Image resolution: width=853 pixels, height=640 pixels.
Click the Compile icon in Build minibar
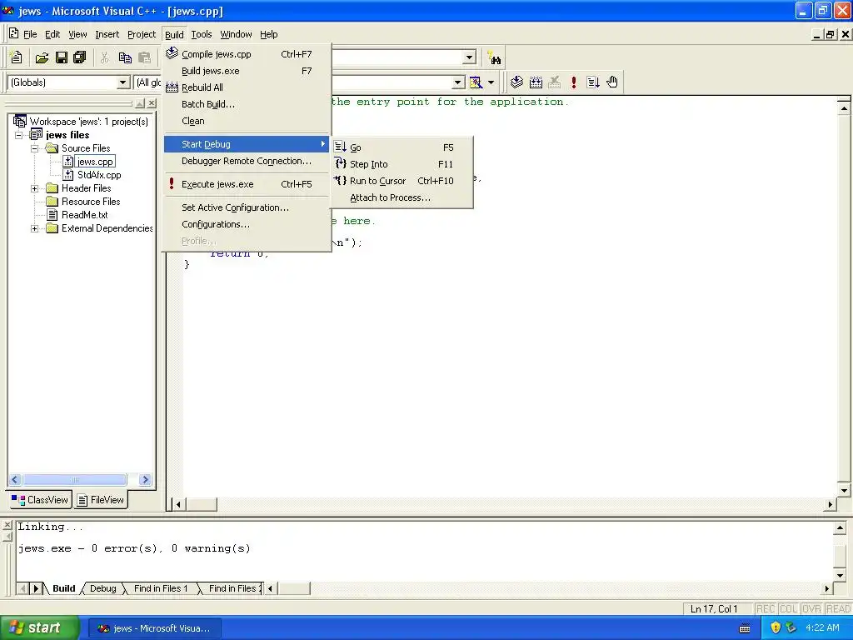tap(516, 82)
